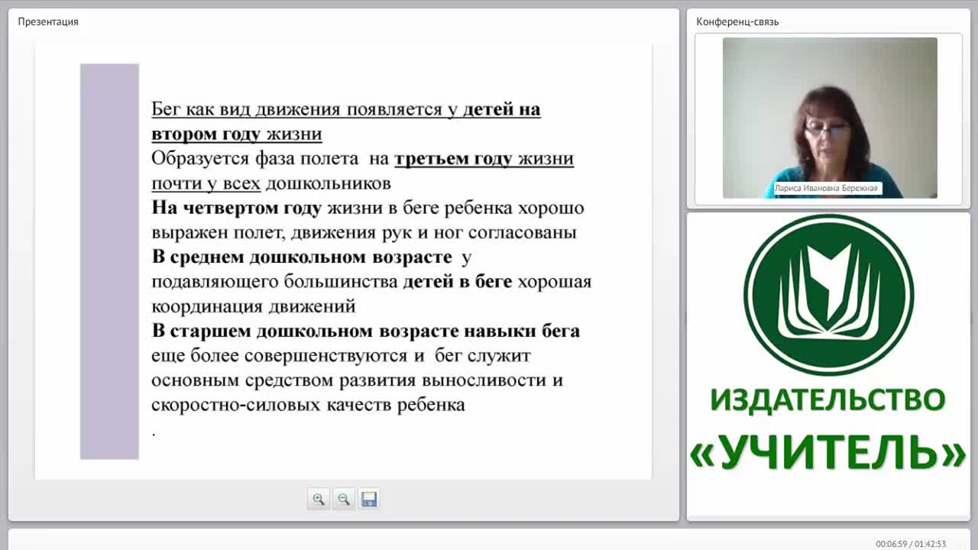Click the slide text 'координация движений'

tap(254, 306)
